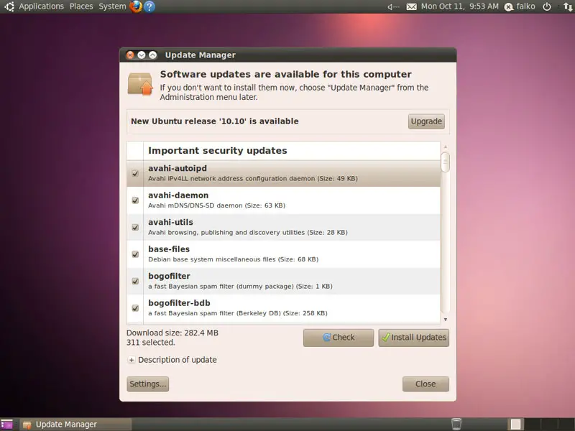The image size is (575, 431).
Task: Select the base-files package name
Action: [x=169, y=249]
